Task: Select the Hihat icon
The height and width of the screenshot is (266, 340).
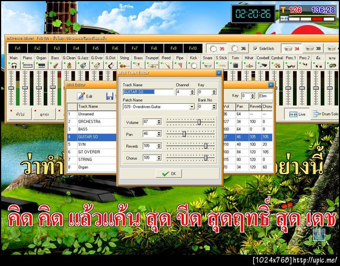Action: 249,65
